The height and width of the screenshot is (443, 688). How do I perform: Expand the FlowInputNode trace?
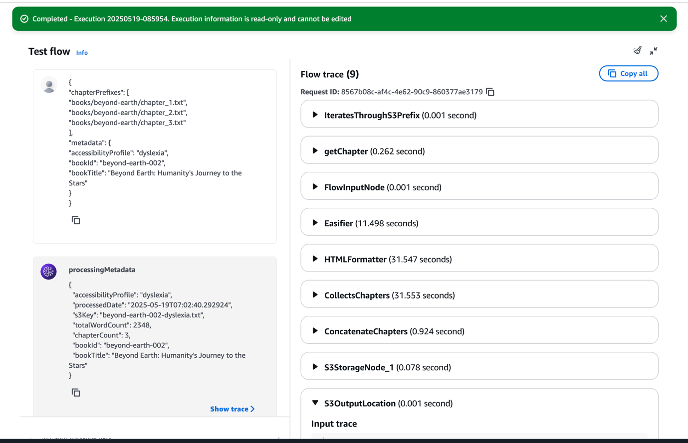(x=315, y=187)
